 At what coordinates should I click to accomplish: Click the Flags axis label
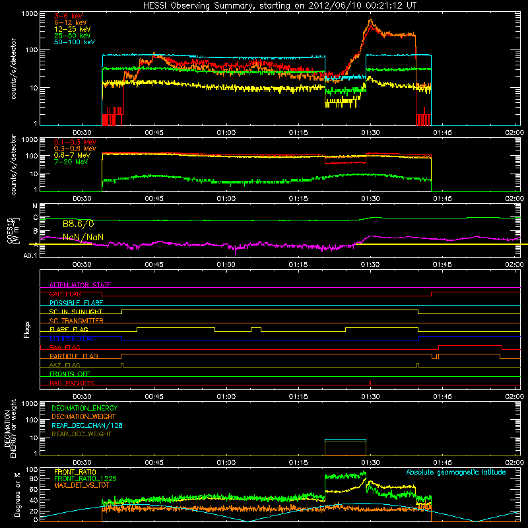tap(26, 329)
